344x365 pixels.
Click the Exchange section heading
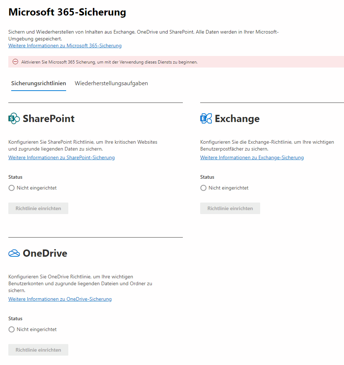click(237, 118)
